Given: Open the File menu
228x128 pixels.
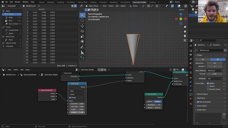Looking at the screenshot, I should [x=6, y=2].
